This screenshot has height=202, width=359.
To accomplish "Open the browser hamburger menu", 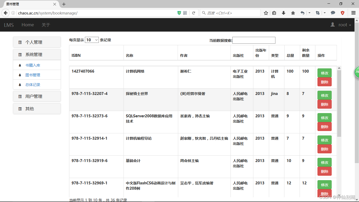I will click(x=353, y=13).
